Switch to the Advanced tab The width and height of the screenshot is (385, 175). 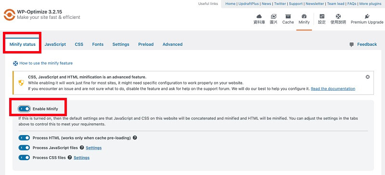172,44
